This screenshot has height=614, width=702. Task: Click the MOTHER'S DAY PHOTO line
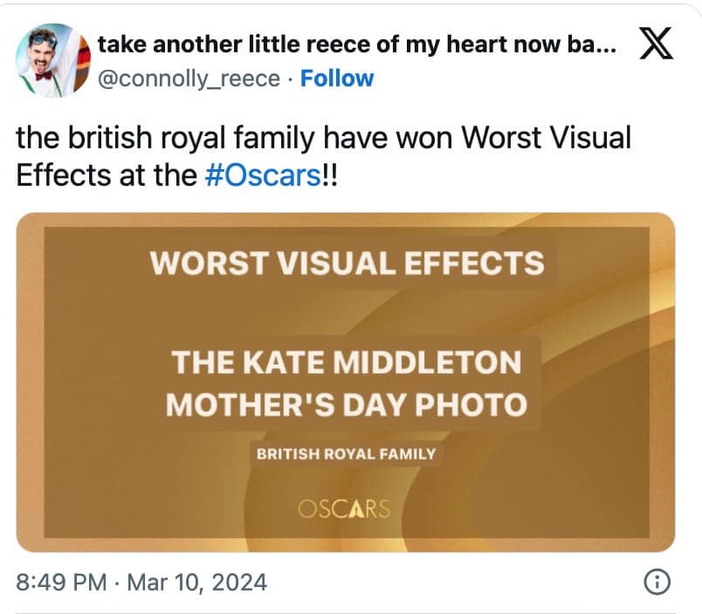pyautogui.click(x=347, y=405)
